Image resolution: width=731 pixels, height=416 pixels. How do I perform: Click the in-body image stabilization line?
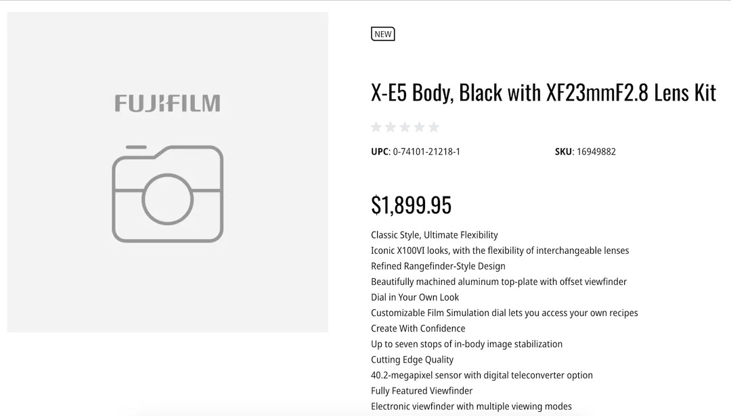point(466,344)
